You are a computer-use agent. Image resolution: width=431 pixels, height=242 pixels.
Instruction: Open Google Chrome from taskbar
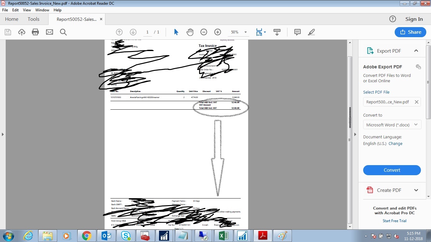click(86, 236)
